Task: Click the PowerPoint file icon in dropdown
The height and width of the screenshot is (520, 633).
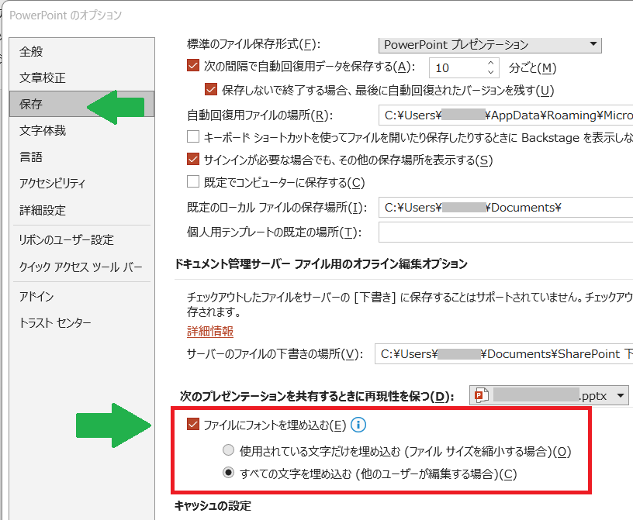Action: [x=481, y=395]
